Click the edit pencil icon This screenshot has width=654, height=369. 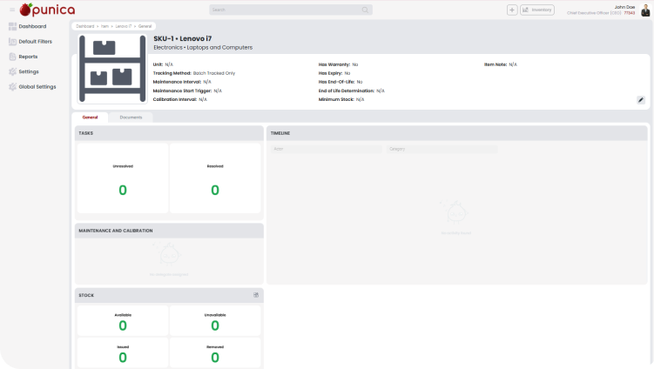pyautogui.click(x=641, y=100)
